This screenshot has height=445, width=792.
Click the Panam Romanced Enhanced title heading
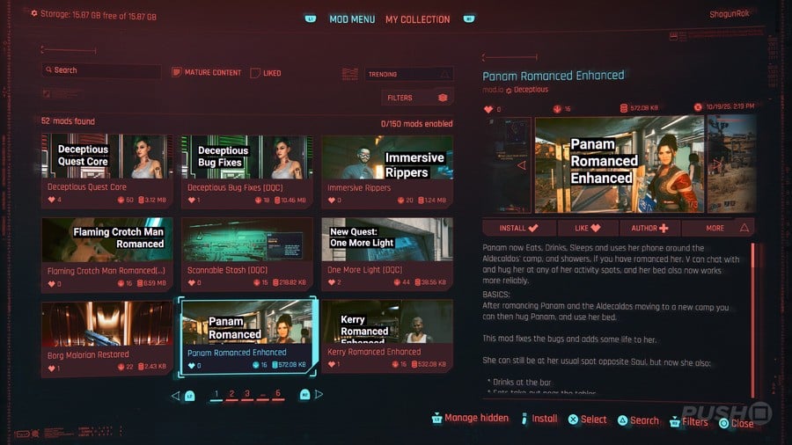coord(554,76)
